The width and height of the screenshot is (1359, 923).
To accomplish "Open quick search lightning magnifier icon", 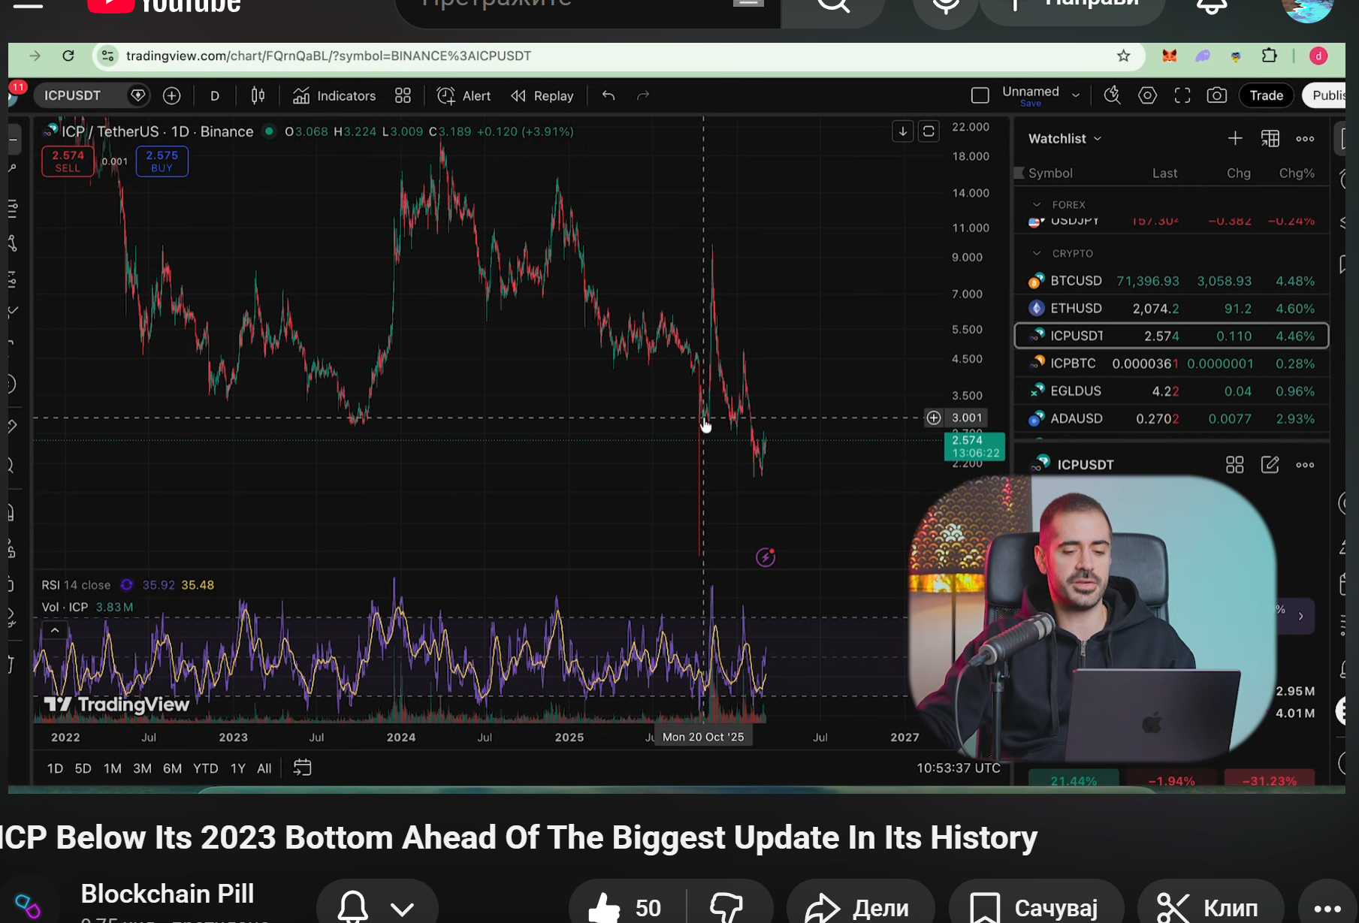I will tap(1112, 95).
